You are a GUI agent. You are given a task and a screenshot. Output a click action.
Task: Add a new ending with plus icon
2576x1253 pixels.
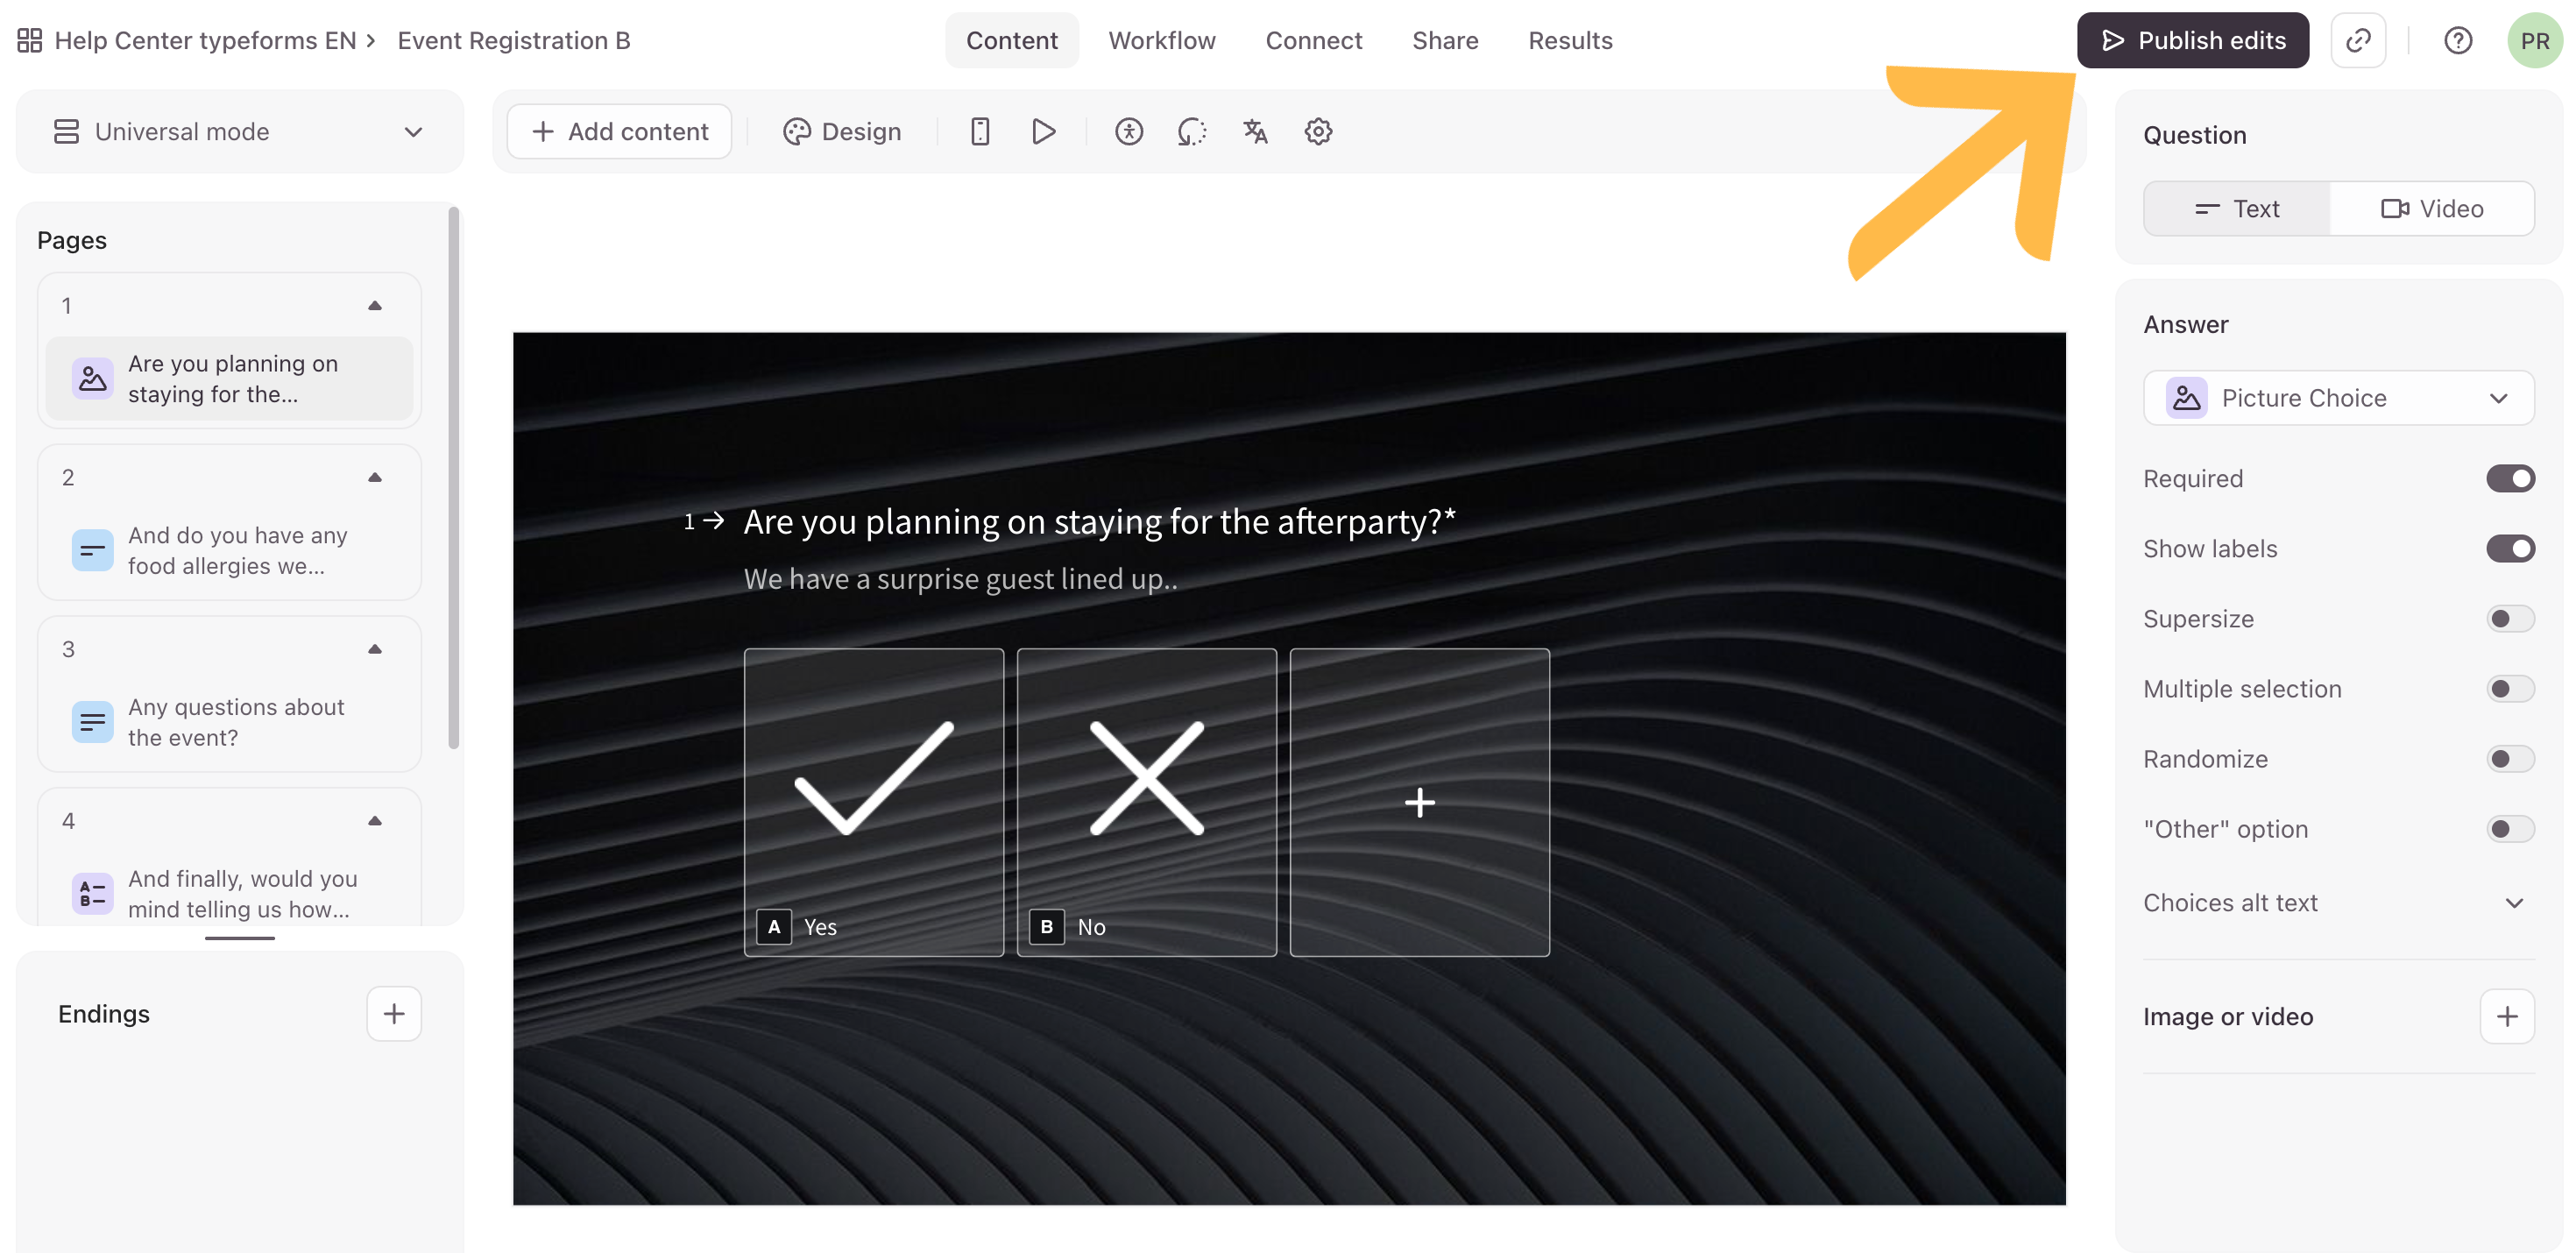pos(394,1014)
